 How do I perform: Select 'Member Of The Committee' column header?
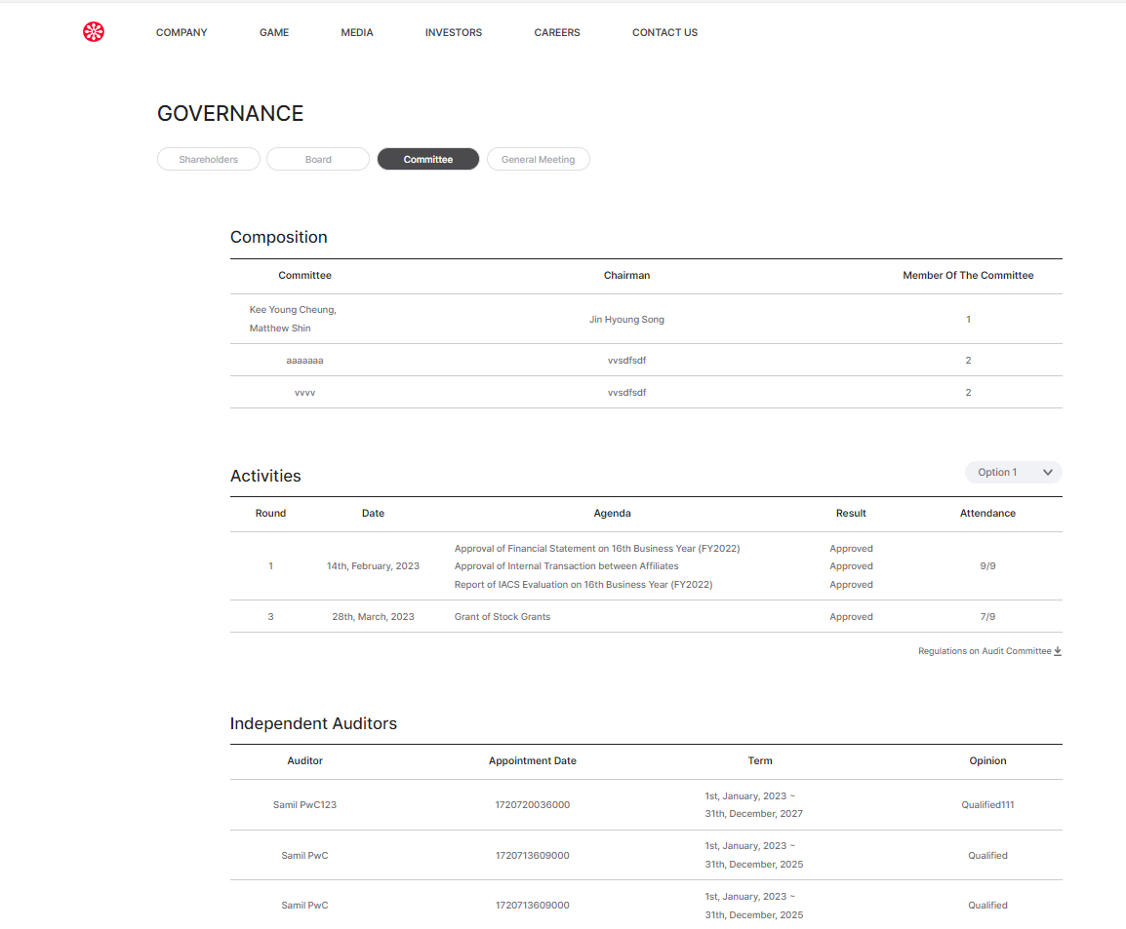point(968,276)
